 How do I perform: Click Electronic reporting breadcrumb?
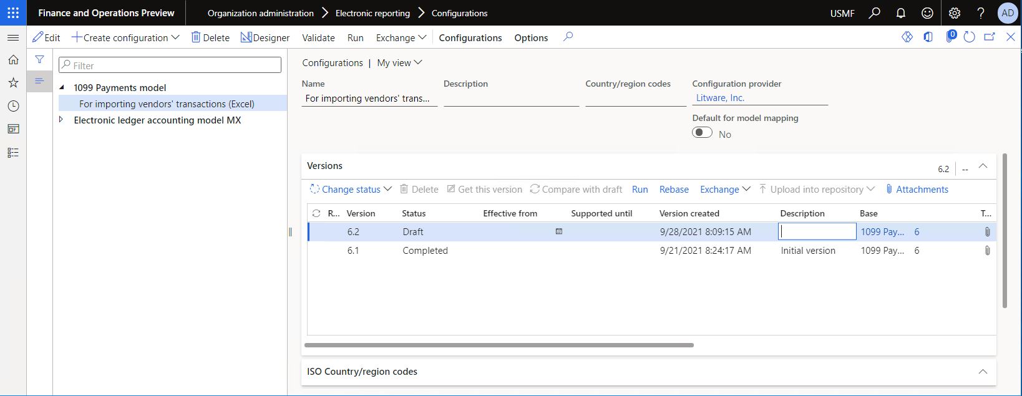tap(372, 12)
